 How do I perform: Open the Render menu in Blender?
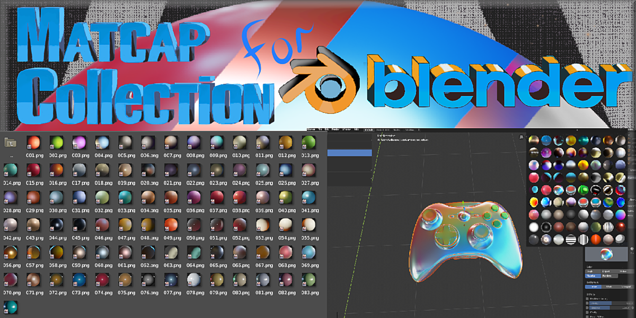[x=335, y=129]
